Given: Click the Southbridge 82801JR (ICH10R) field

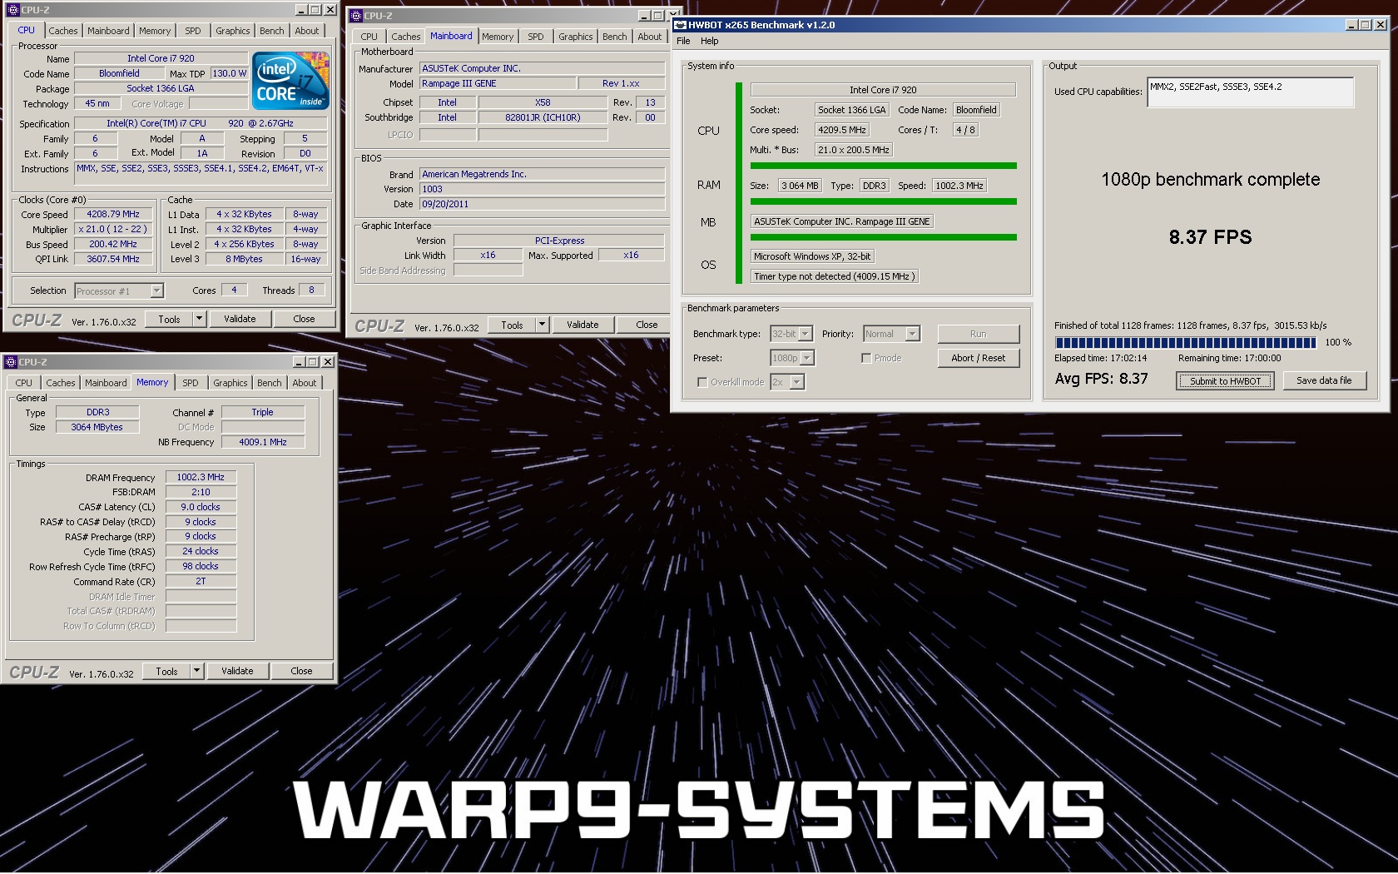Looking at the screenshot, I should click(x=543, y=117).
